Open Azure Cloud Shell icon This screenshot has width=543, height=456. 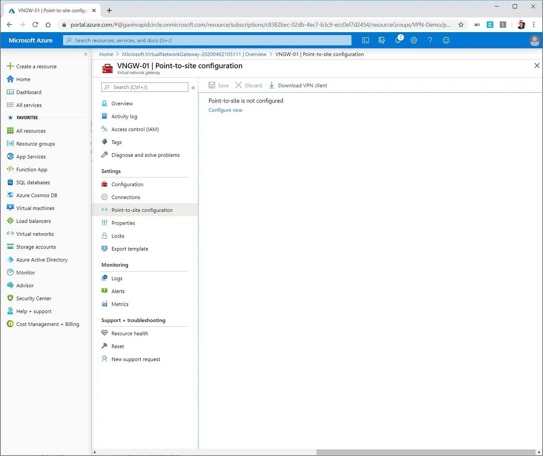(x=365, y=40)
